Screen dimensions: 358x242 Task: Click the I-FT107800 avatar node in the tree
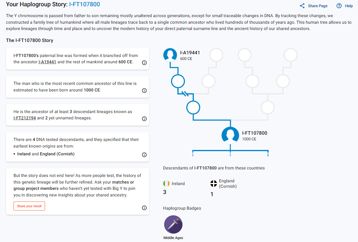click(x=230, y=135)
